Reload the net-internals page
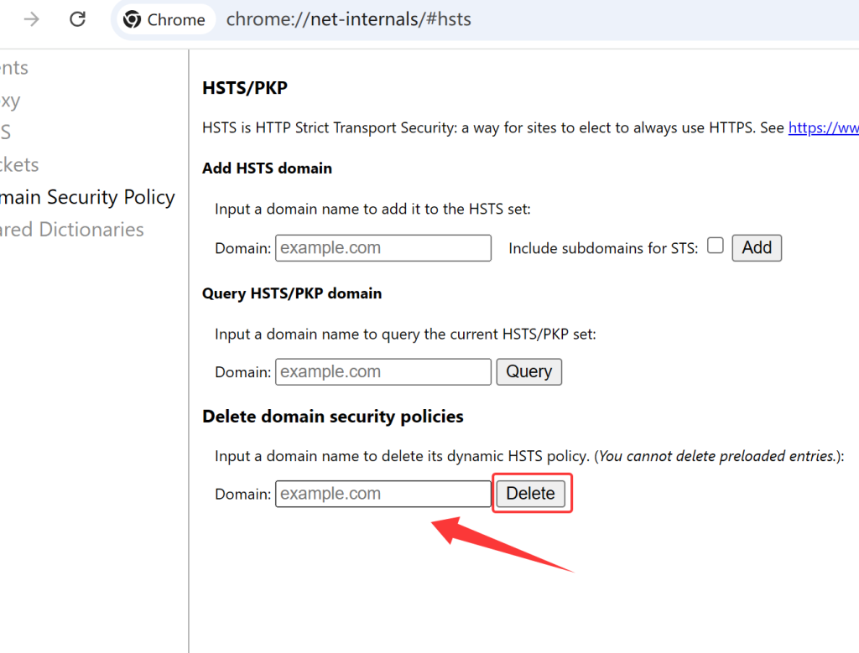 click(77, 19)
